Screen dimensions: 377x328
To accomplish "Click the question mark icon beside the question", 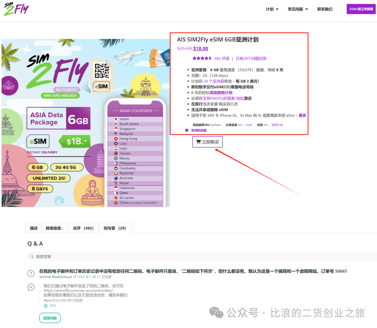I will [31, 274].
